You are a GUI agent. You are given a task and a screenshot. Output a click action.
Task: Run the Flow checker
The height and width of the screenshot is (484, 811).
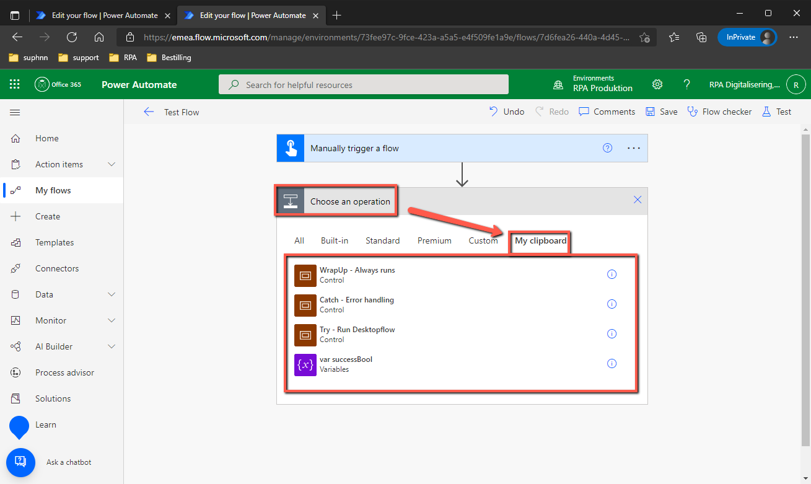pos(719,112)
